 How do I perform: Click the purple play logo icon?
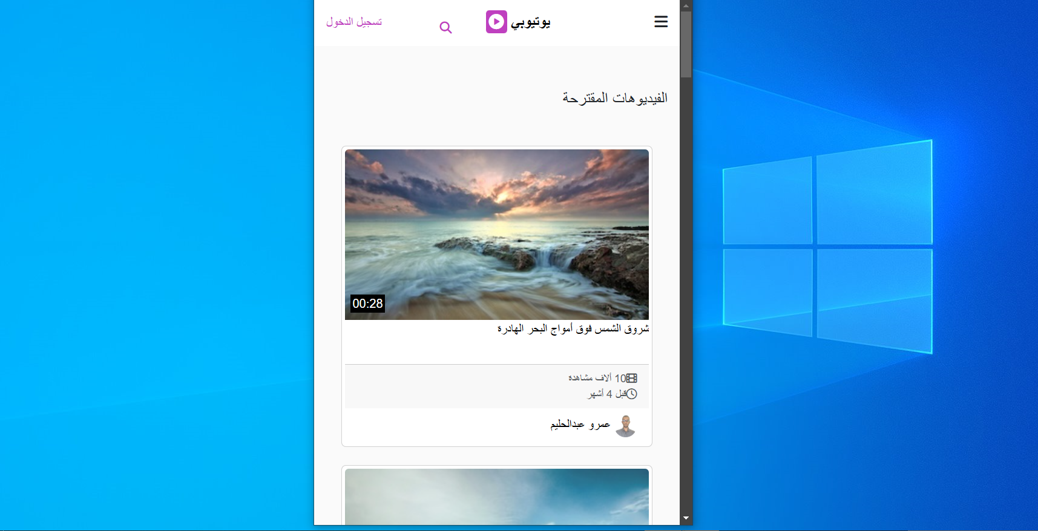[496, 22]
